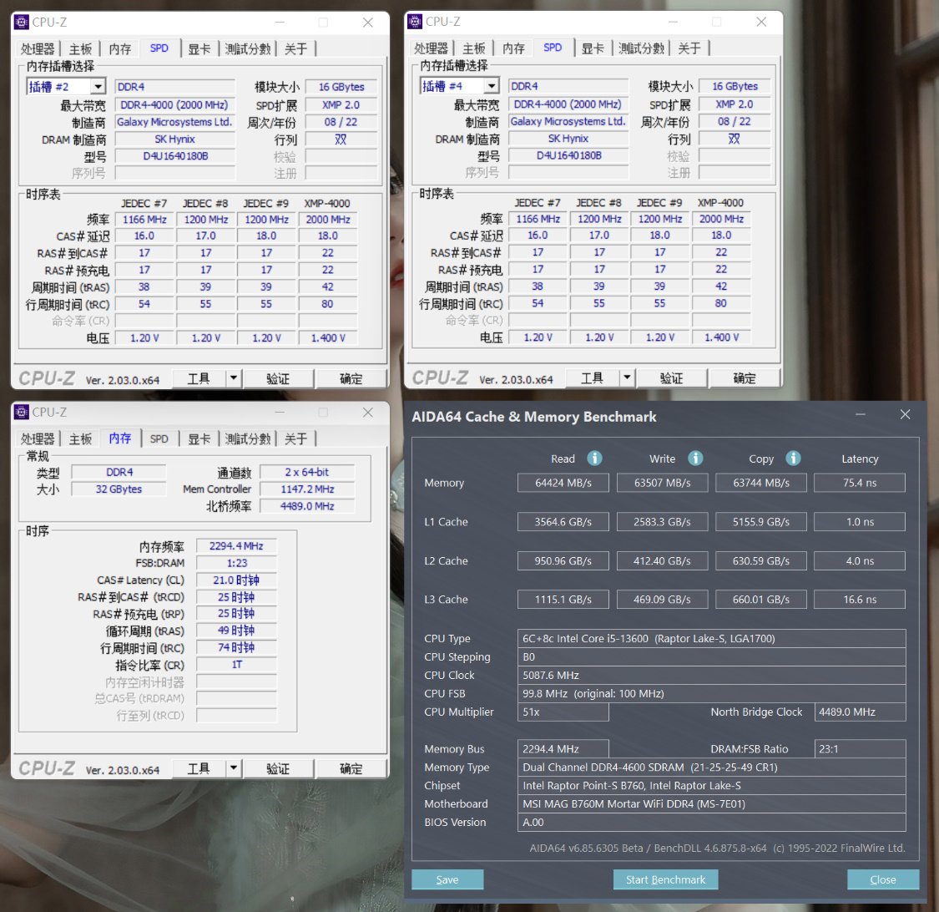
Task: Open 测試分數 tab in slot #2 window
Action: [x=248, y=48]
